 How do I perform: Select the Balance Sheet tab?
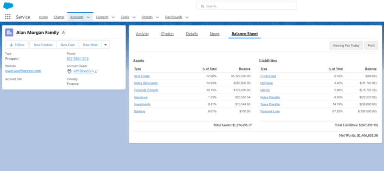(244, 34)
